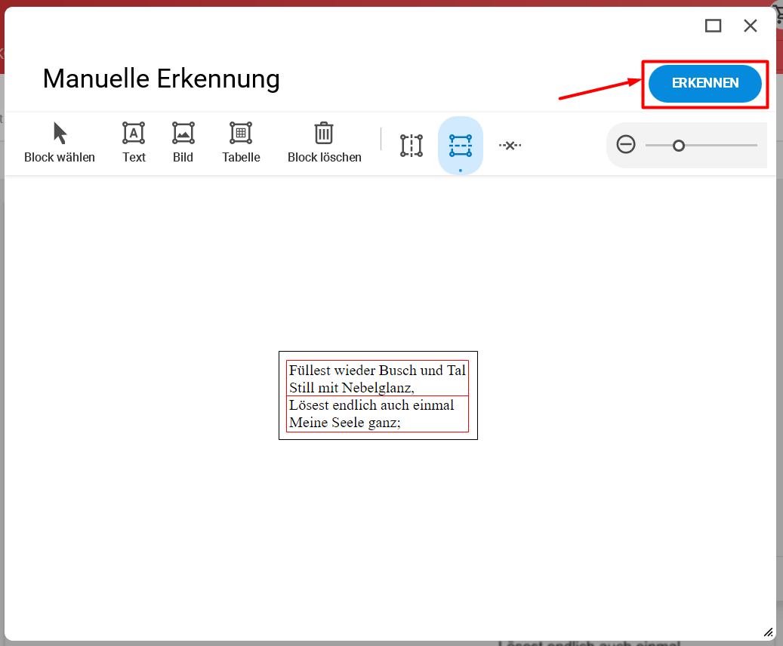Click the zoom out minus icon
Screen dimensions: 783x646
click(x=626, y=145)
